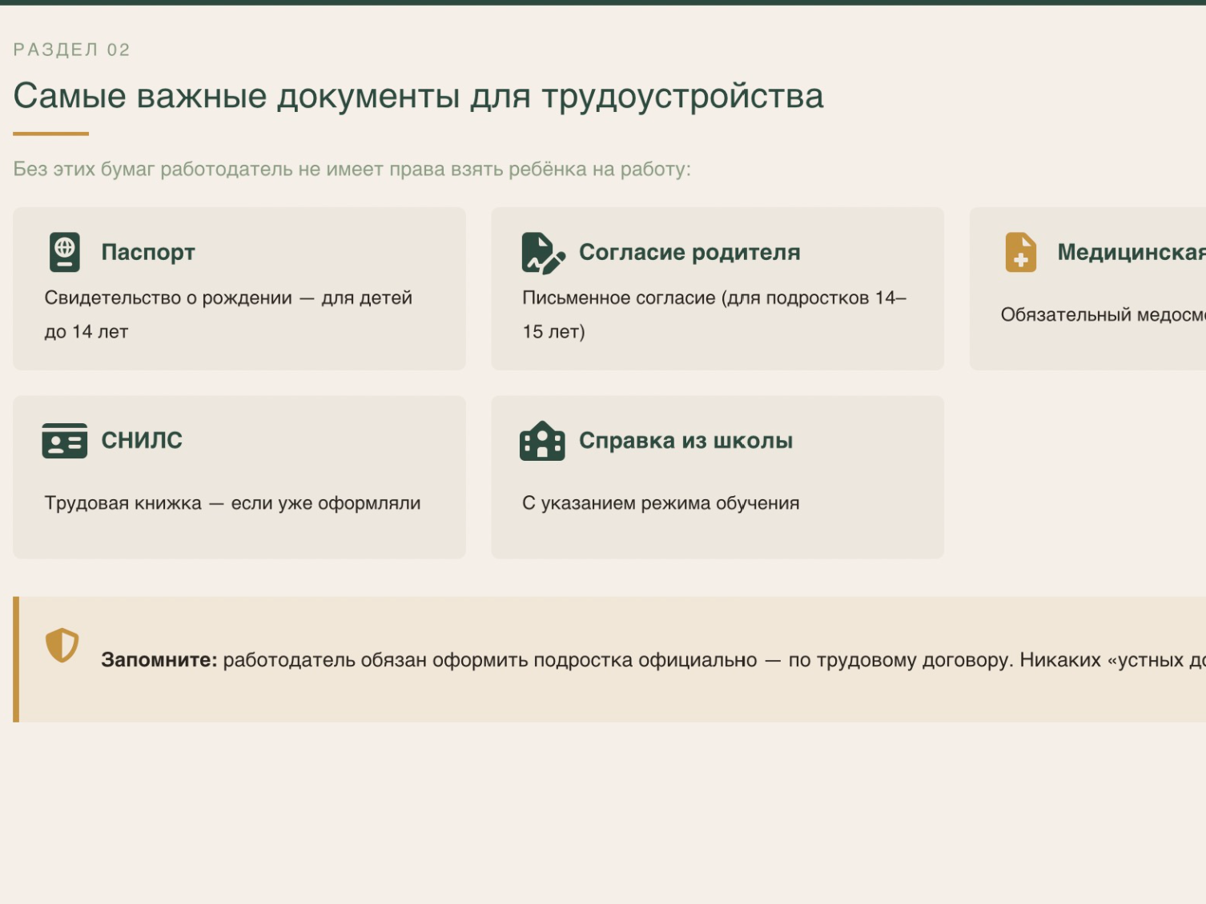Click the school building icon
Viewport: 1206px width, 904px height.
[x=542, y=441]
